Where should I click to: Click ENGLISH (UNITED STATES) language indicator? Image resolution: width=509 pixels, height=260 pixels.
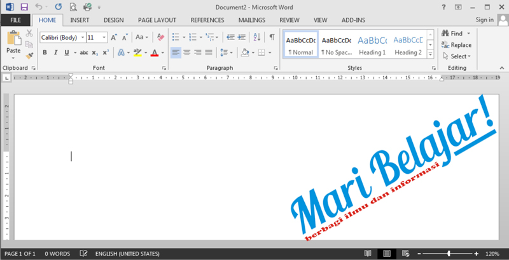(x=127, y=254)
